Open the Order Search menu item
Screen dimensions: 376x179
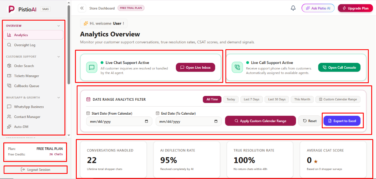pos(33,66)
